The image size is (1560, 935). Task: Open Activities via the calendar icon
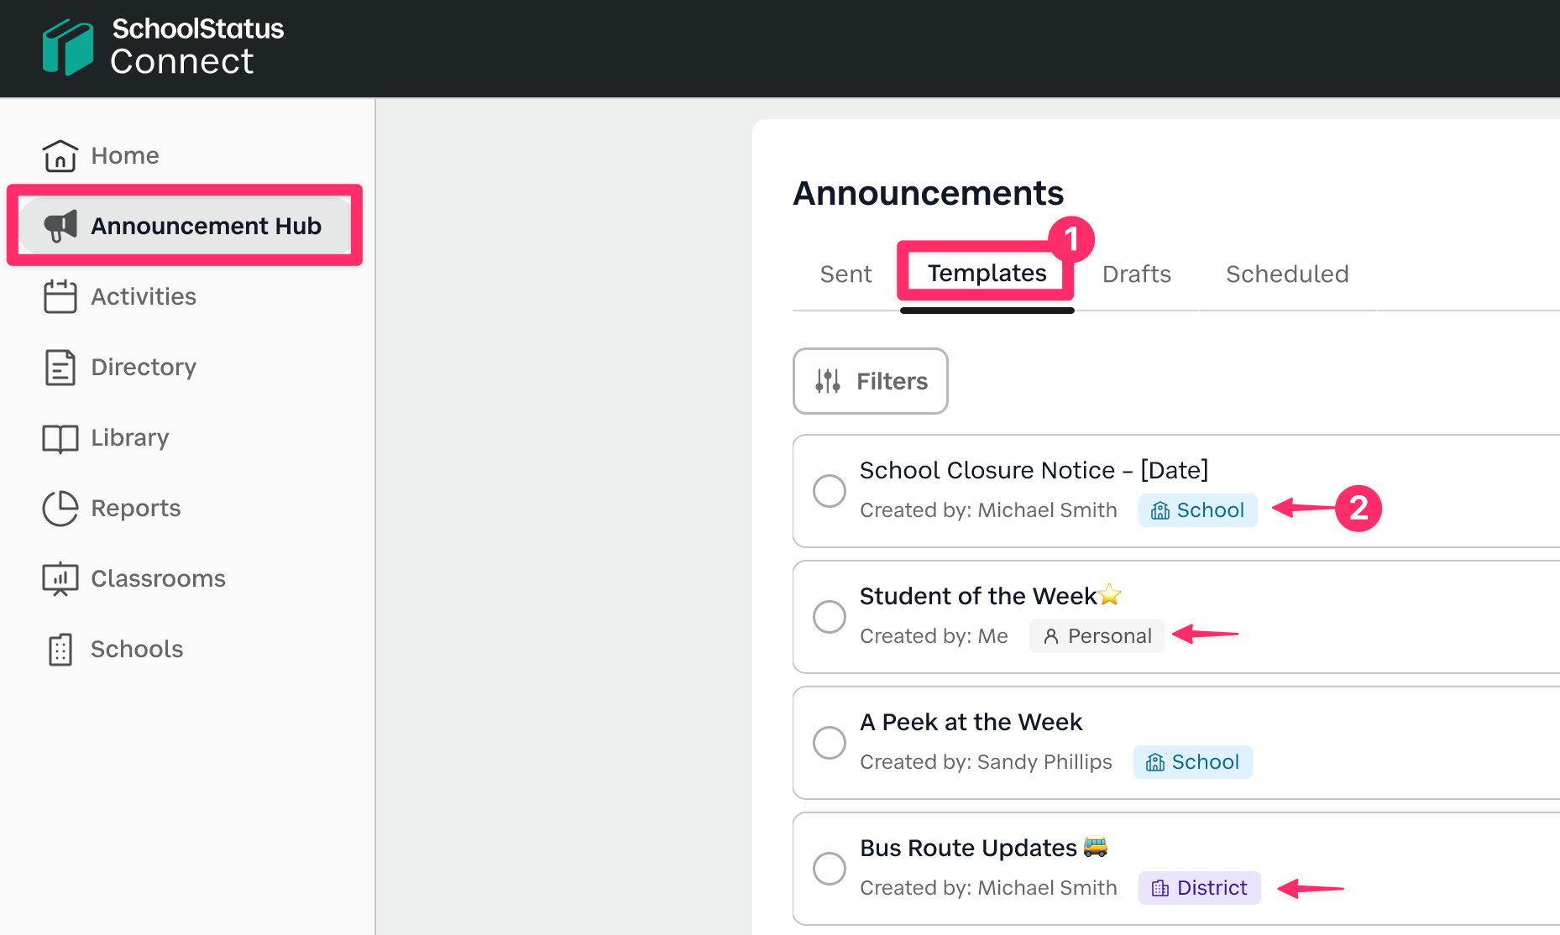[x=60, y=296]
